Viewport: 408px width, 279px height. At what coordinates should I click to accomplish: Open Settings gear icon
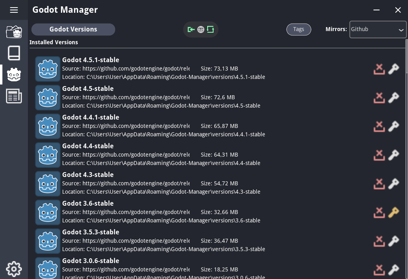tap(14, 269)
